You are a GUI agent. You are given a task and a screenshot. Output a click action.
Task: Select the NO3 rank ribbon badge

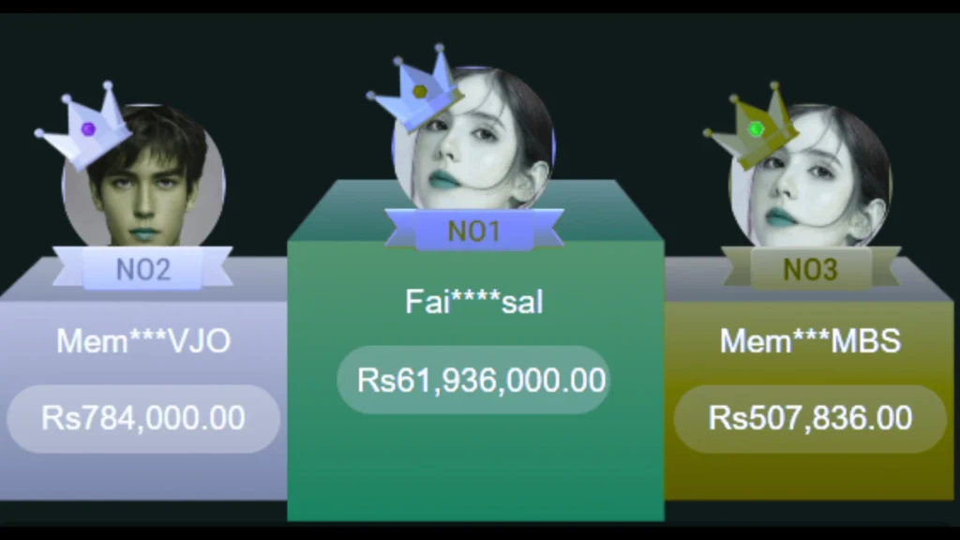tap(811, 268)
